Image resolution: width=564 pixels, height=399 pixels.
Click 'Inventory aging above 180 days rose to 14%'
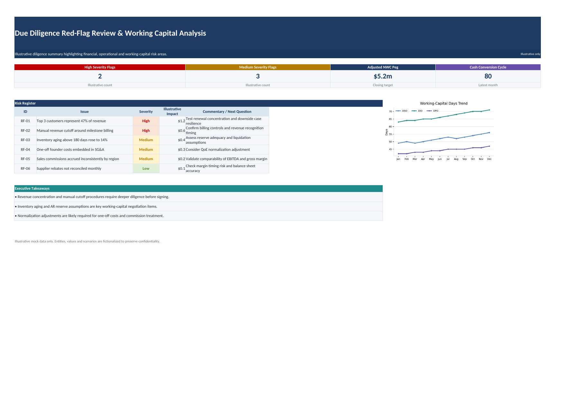tap(72, 140)
